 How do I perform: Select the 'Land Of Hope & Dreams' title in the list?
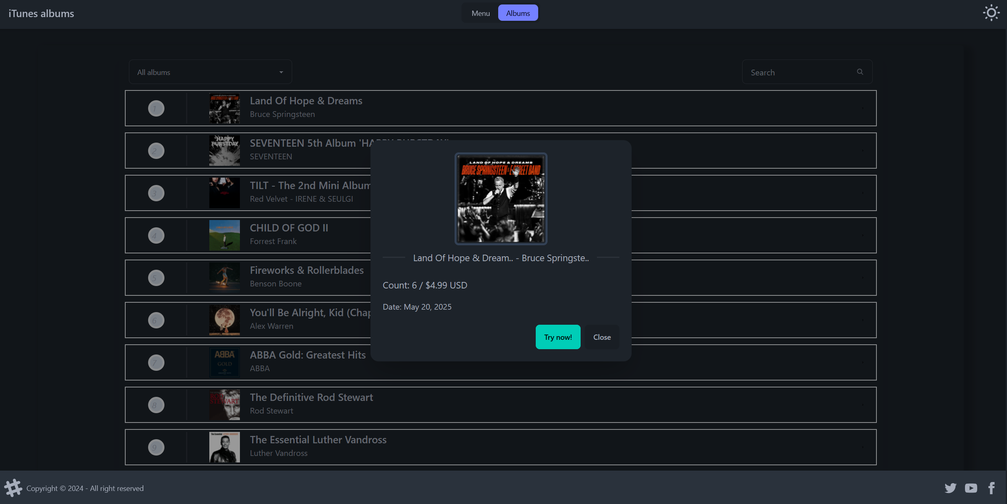(306, 101)
